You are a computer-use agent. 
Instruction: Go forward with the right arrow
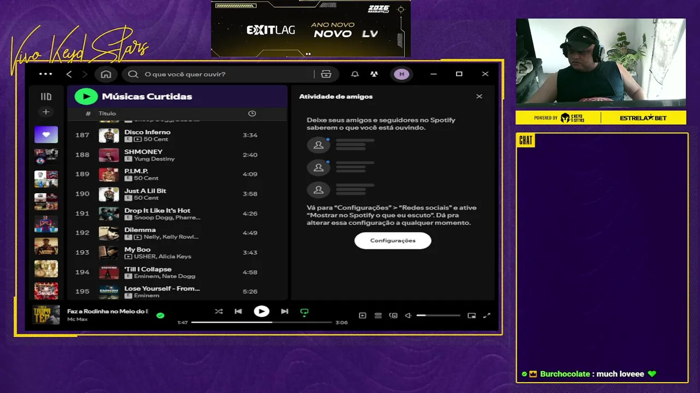point(84,74)
